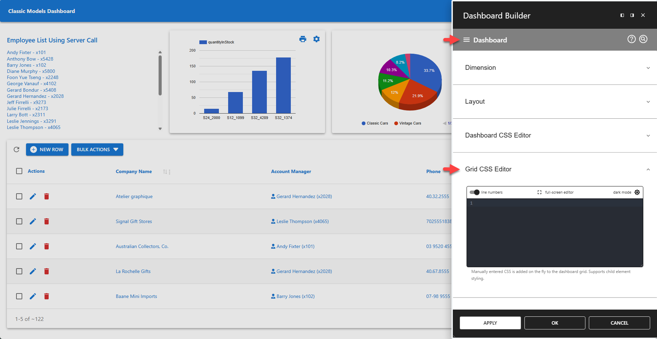Refresh the data grid
The width and height of the screenshot is (657, 339).
(x=16, y=149)
